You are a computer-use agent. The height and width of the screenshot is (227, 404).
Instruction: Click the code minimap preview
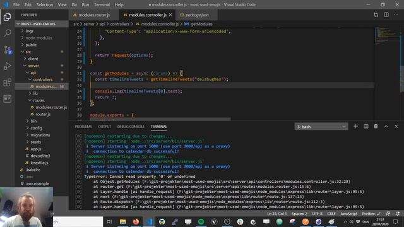tap(386, 36)
